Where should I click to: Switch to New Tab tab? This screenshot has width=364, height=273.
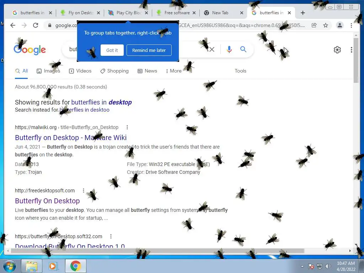pos(223,13)
